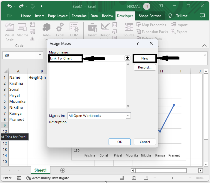Select cell containing Krishna
Image resolution: width=210 pixels, height=183 pixels.
(x=18, y=83)
